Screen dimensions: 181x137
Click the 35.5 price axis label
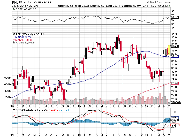click(174, 34)
